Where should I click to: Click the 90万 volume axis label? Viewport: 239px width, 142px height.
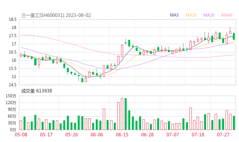[12, 109]
